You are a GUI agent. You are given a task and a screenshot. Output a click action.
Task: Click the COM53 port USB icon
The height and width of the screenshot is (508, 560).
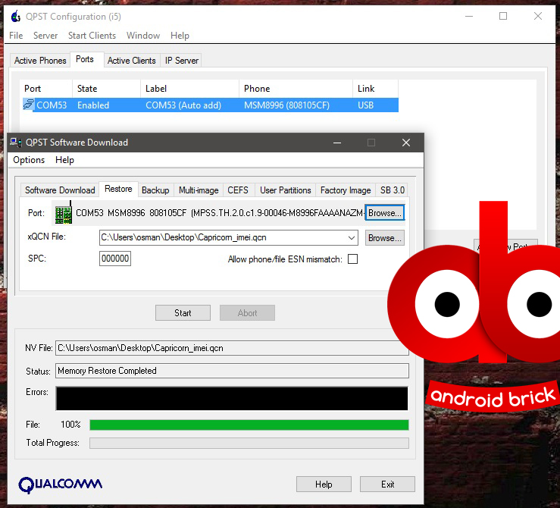click(29, 105)
